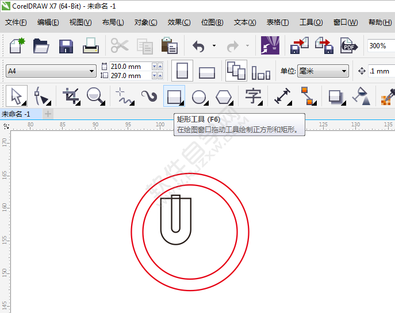Click the purple balloon search content icon
Image resolution: width=395 pixels, height=313 pixels.
coord(270,45)
